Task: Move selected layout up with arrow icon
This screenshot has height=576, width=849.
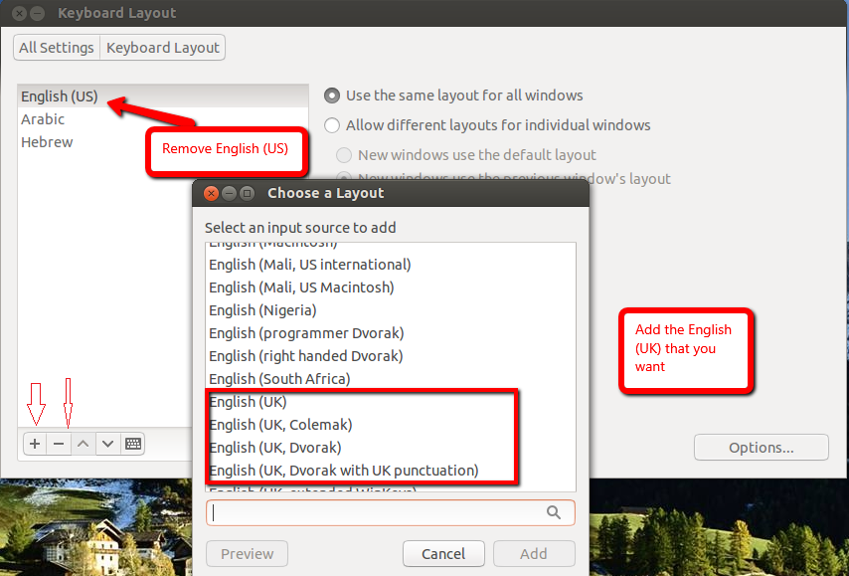Action: 84,444
